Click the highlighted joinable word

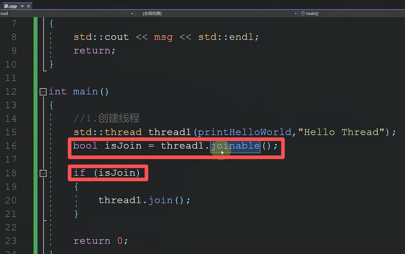pos(235,146)
